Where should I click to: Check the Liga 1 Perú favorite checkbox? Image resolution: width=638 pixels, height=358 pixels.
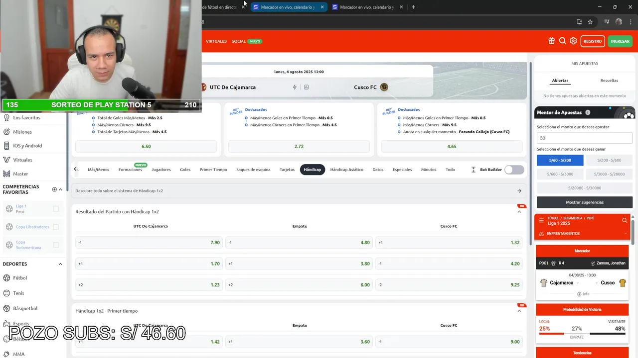point(56,209)
